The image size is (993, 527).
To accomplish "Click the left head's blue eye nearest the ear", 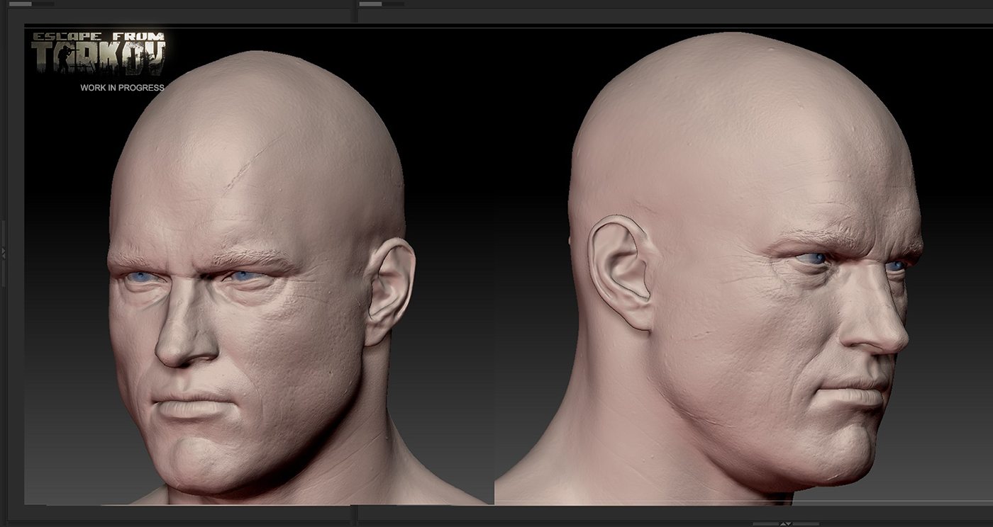I will click(x=243, y=276).
